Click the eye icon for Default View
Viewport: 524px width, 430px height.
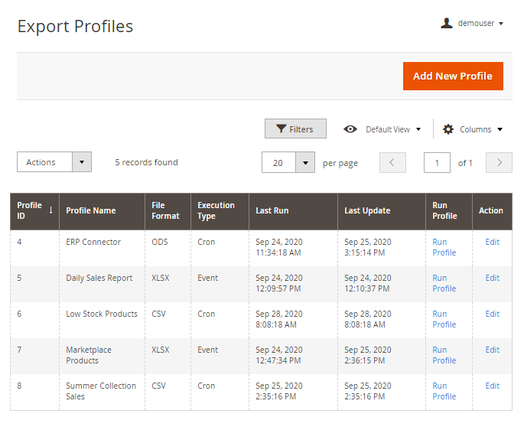[x=350, y=129]
